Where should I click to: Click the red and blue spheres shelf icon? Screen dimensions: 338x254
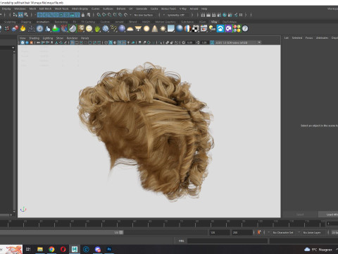tap(15, 29)
